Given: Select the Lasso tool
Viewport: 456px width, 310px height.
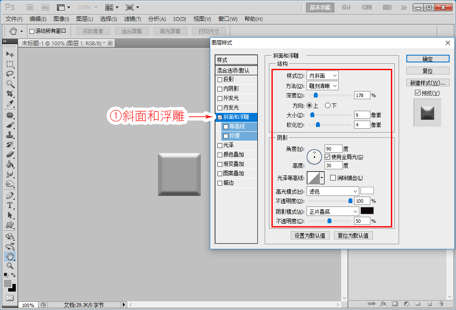Looking at the screenshot, I should point(10,74).
